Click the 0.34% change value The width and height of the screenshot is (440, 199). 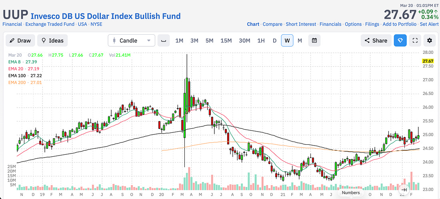429,18
